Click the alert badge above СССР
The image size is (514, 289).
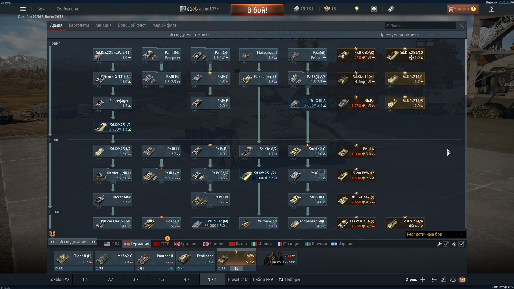pos(167,238)
